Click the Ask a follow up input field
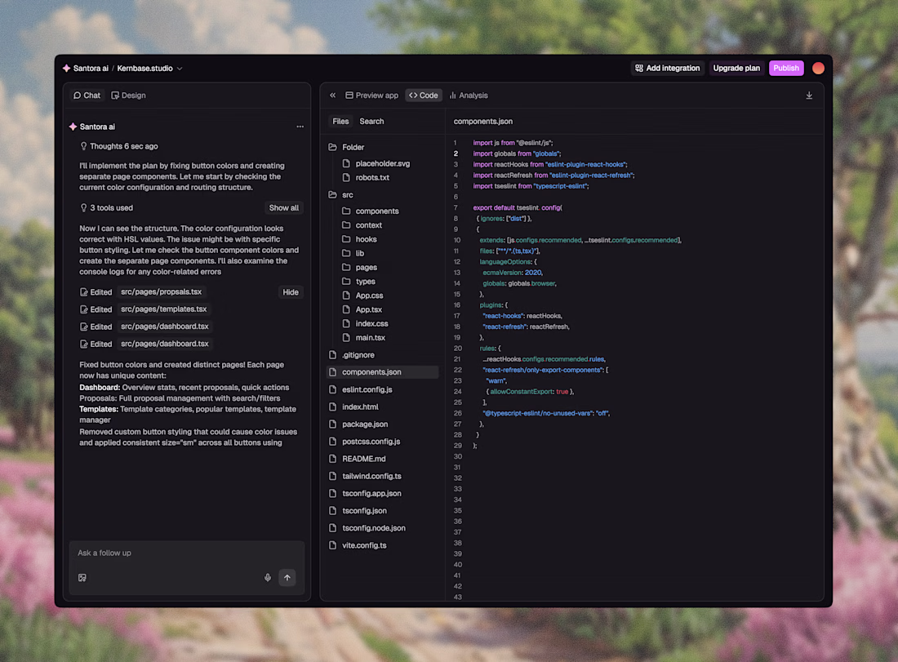The width and height of the screenshot is (898, 662). [187, 553]
